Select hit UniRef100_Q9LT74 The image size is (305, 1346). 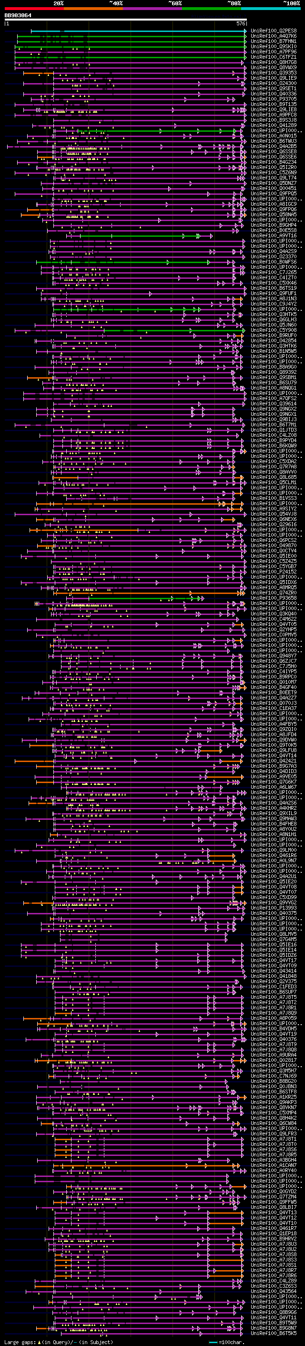click(273, 178)
